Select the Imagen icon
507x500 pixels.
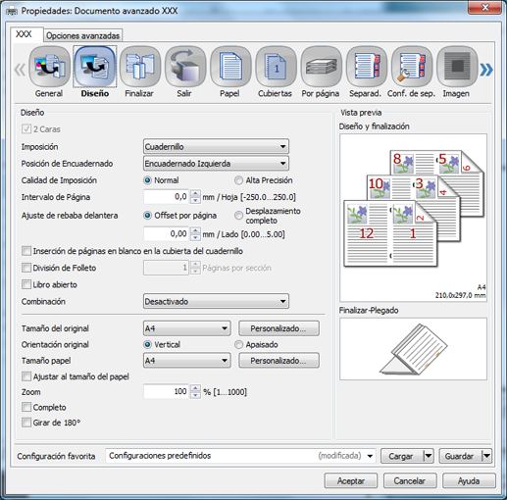coord(457,67)
